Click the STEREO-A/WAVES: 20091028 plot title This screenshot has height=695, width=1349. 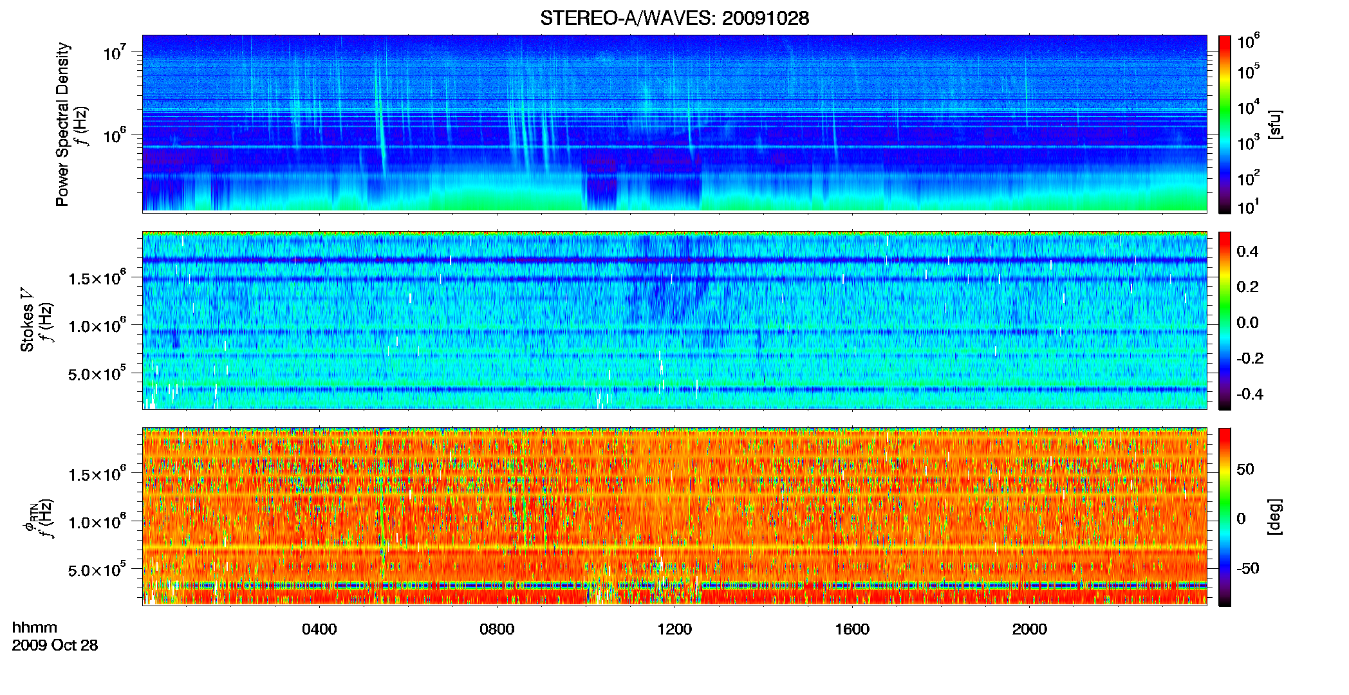[x=674, y=19]
